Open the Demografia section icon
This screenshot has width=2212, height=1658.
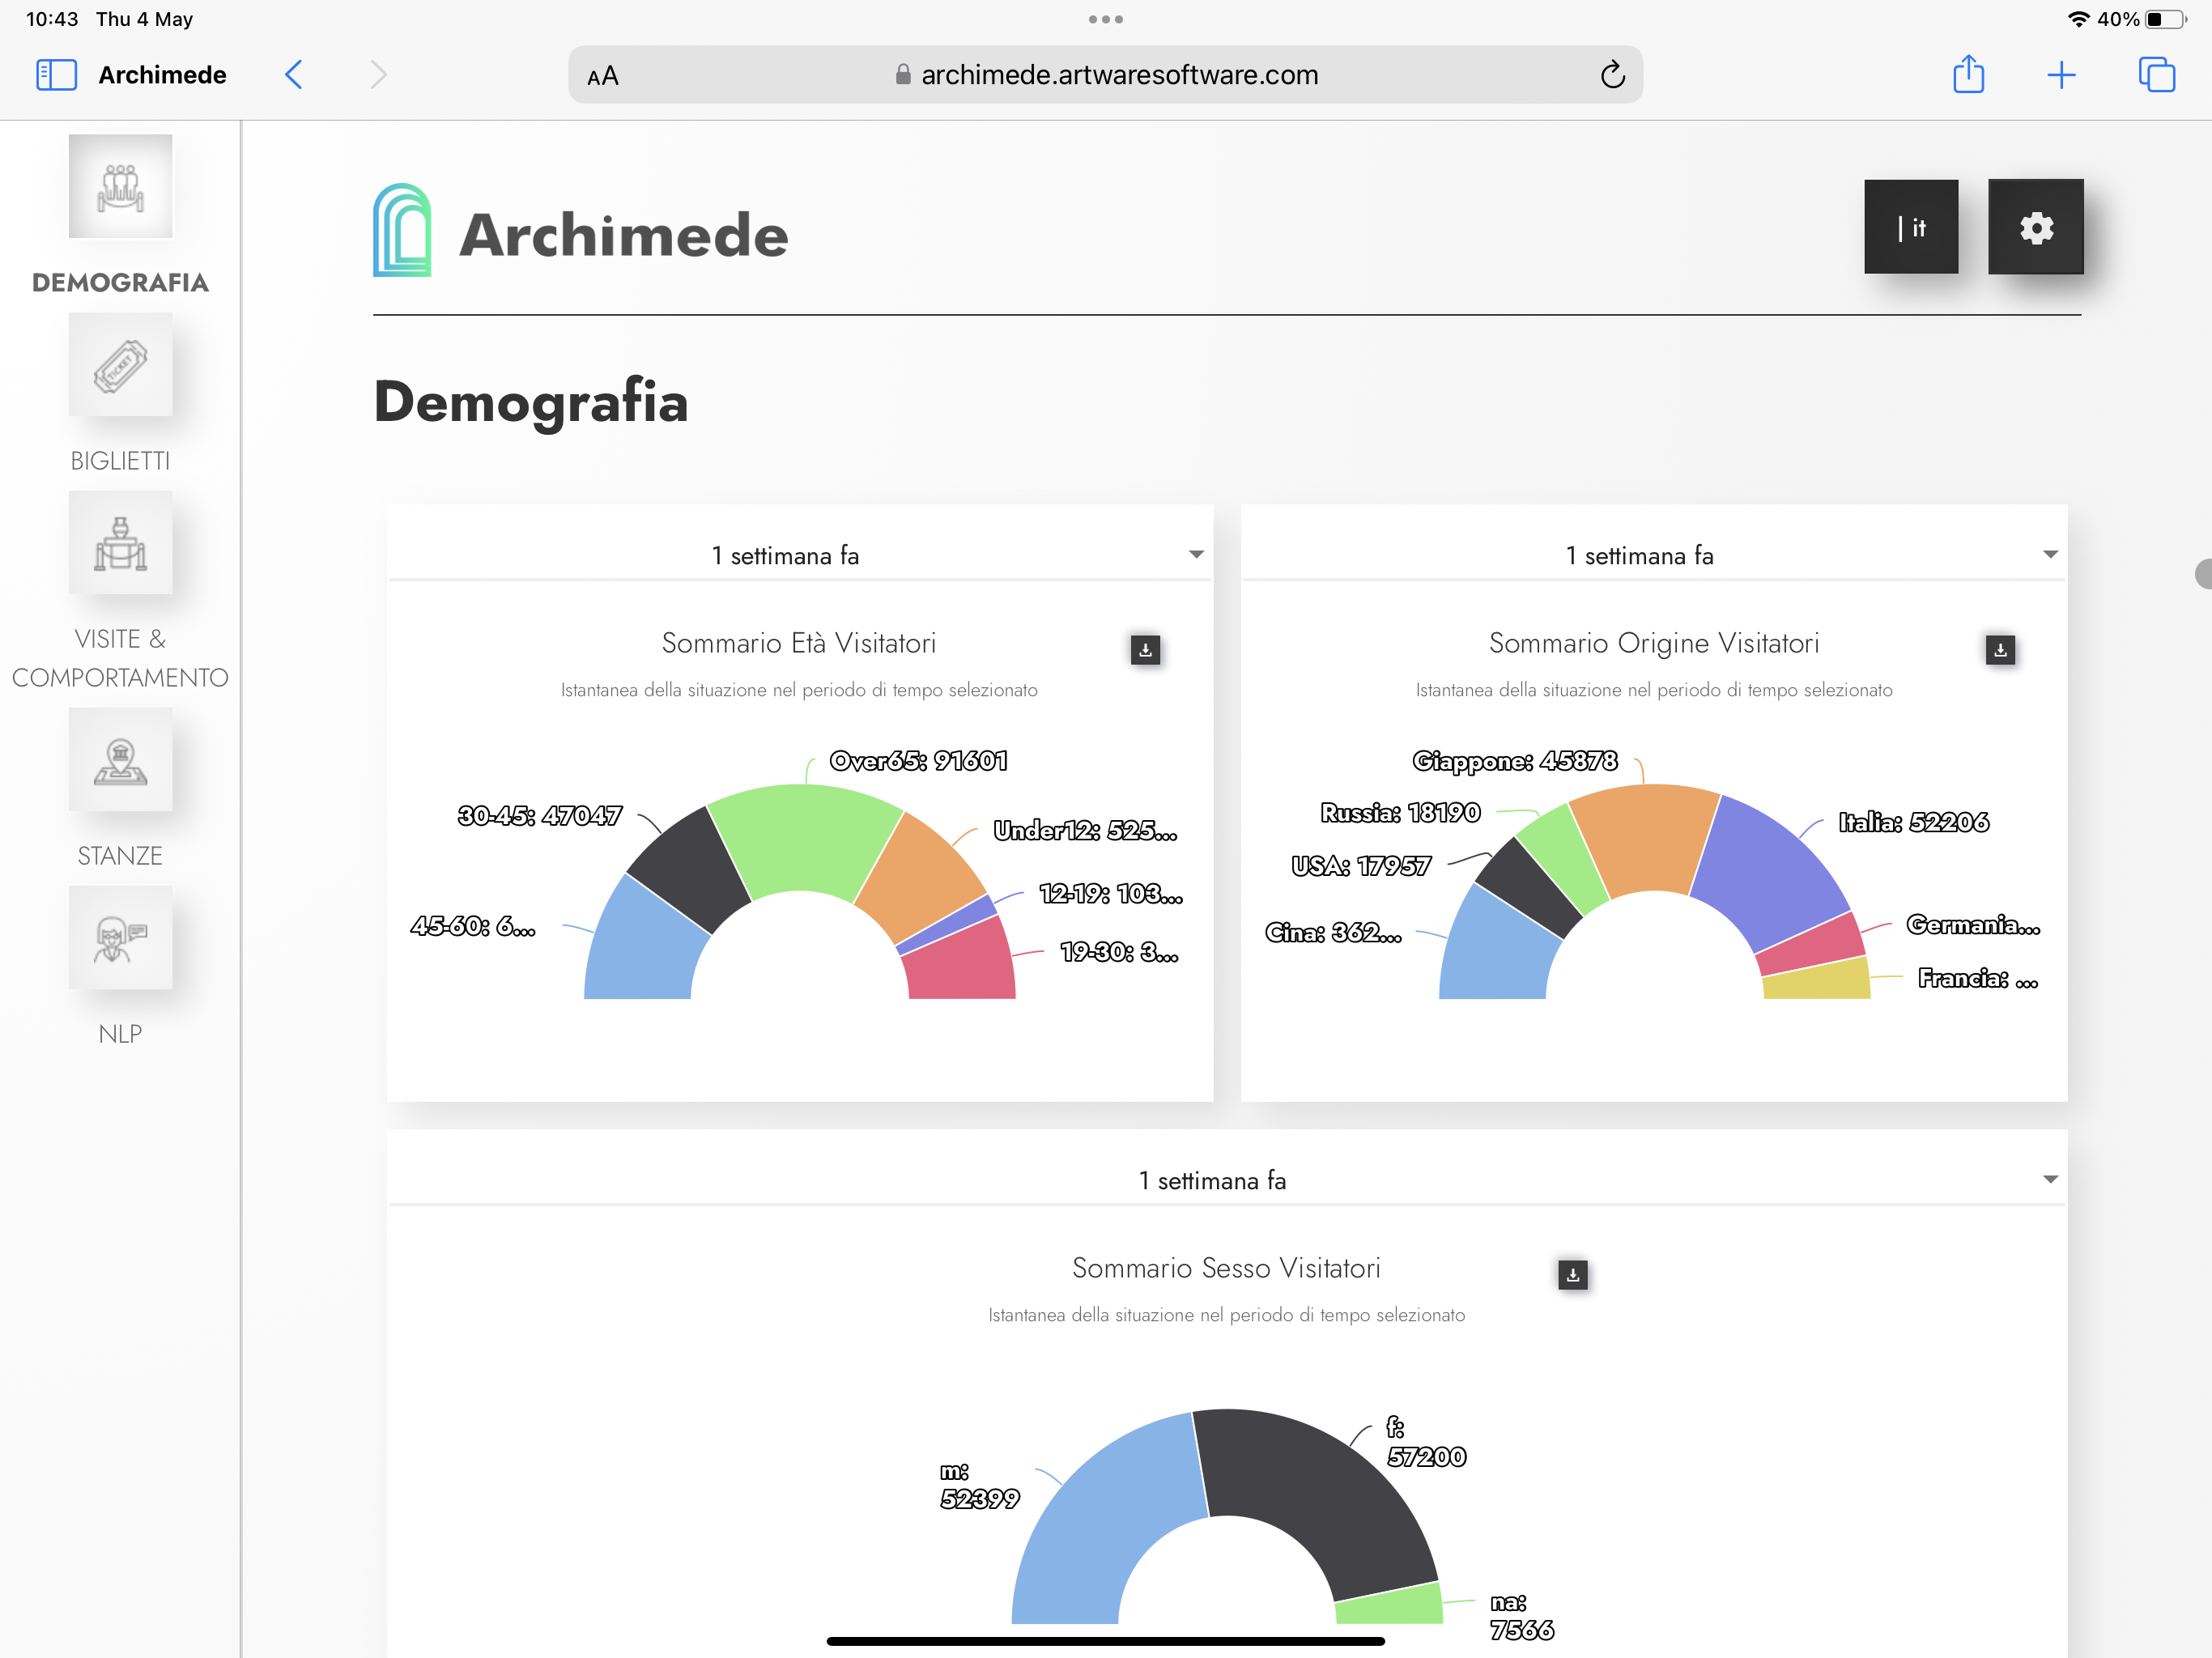pos(120,187)
